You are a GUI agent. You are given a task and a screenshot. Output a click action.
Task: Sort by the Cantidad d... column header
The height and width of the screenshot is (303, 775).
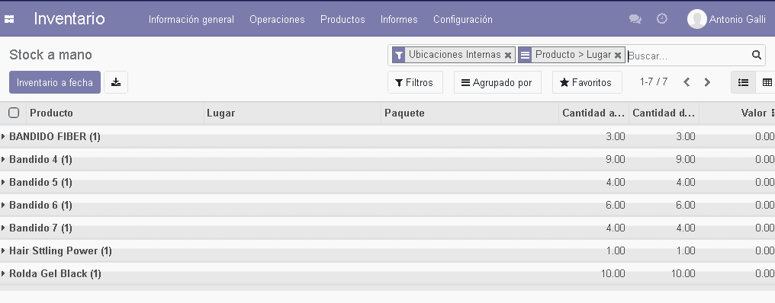[x=664, y=113]
